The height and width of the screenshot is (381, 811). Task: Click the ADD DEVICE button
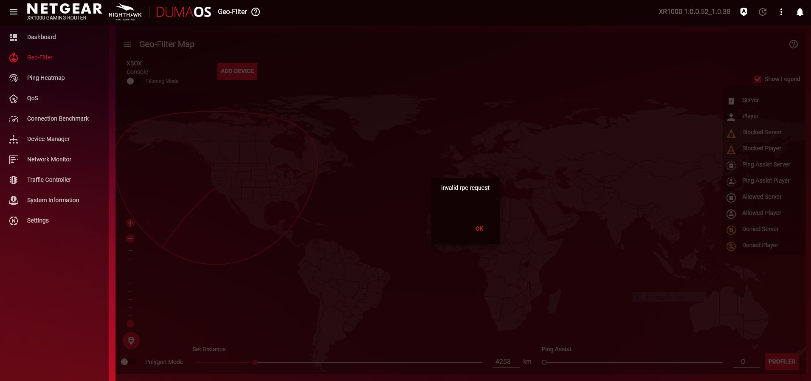tap(237, 71)
